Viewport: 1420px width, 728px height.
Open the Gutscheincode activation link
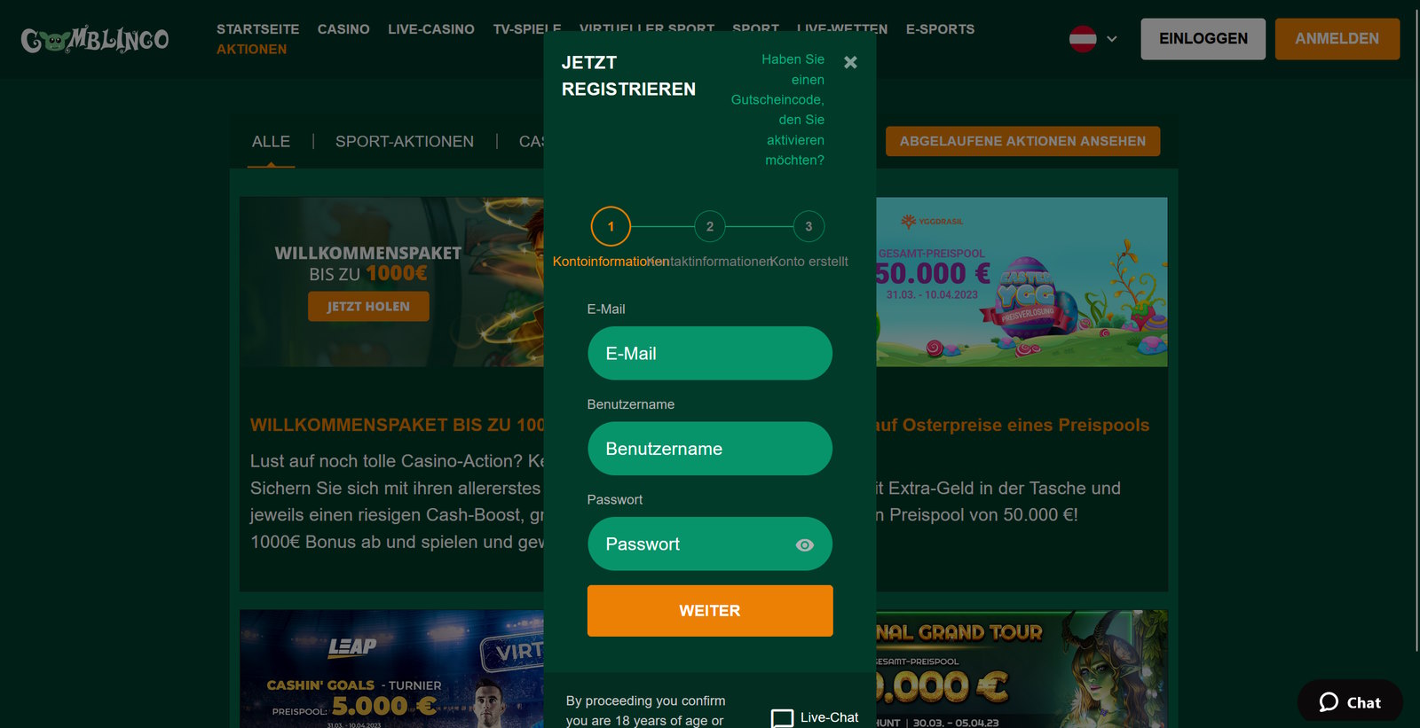[x=778, y=110]
